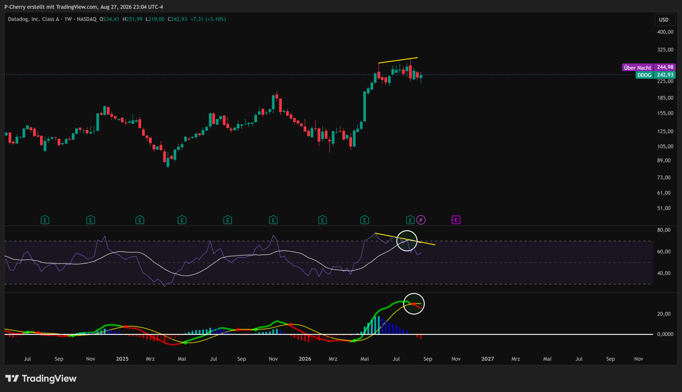Click the 185,00 price axis label
This screenshot has height=392, width=682.
(665, 98)
